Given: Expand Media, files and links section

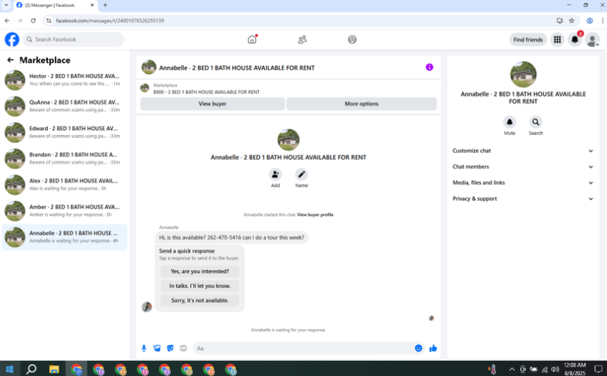Looking at the screenshot, I should [x=523, y=182].
